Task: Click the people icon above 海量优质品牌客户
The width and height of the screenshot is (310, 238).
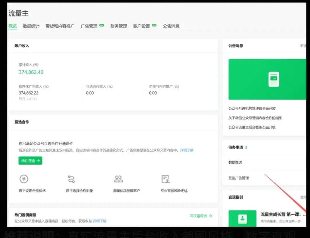Action: (x=119, y=179)
